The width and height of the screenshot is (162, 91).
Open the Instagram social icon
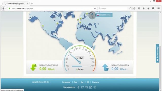(x=91, y=87)
